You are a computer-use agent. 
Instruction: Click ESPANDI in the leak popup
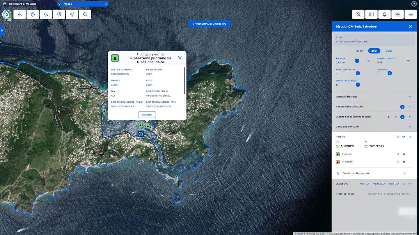click(147, 115)
